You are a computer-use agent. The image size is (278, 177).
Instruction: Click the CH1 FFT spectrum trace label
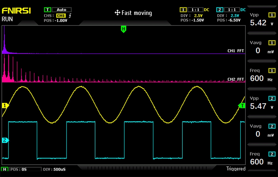coord(235,51)
